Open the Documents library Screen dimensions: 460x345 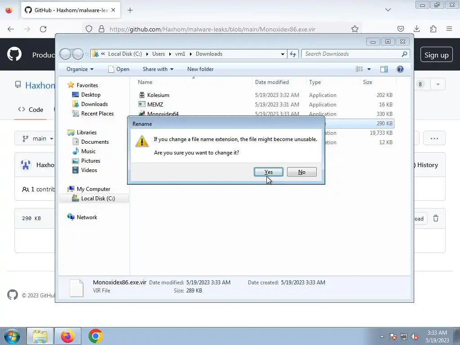(x=95, y=142)
